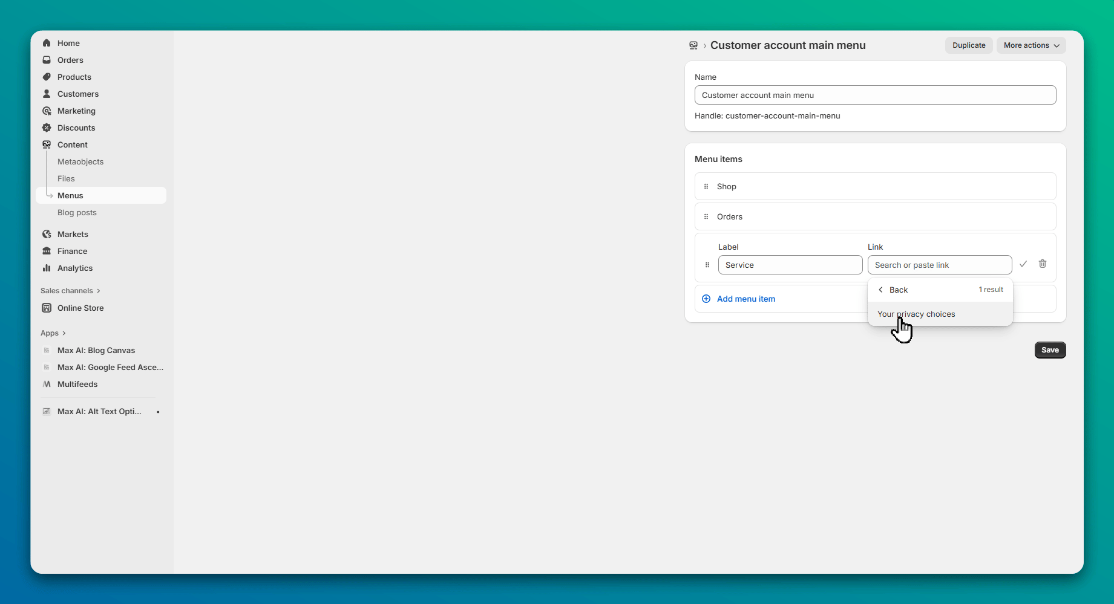Click the Customers person icon

(47, 94)
